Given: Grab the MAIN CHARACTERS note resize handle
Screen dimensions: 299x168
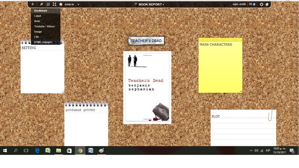Looking at the screenshot, I should [x=241, y=91].
